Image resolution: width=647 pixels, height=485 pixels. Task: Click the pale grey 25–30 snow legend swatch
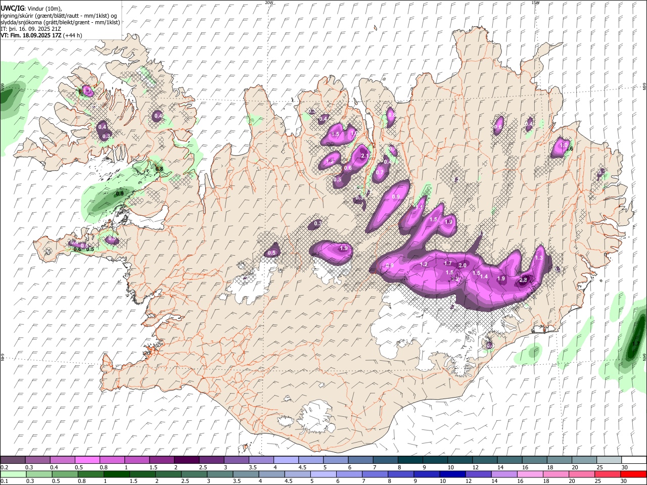609,460
